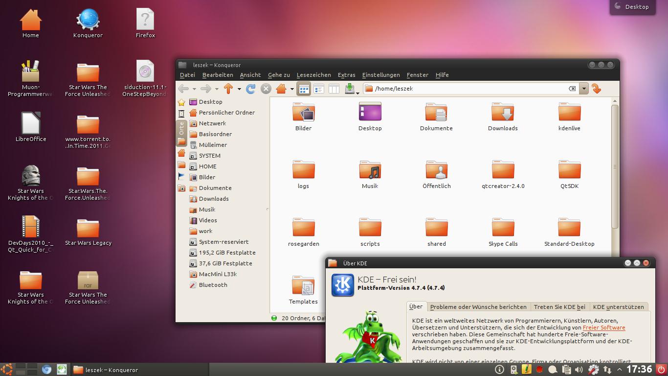Switch to column view mode
668x376 pixels.
tap(334, 89)
